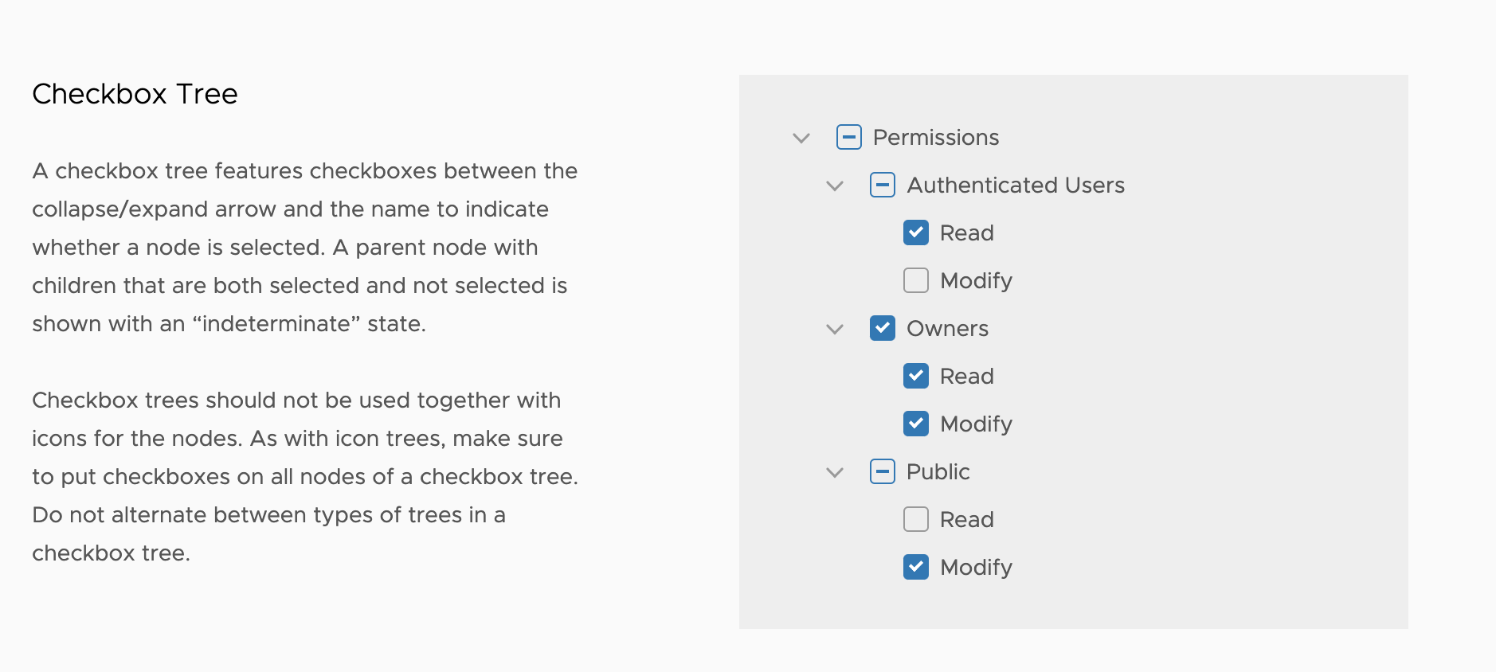Select the Public tree label
The height and width of the screenshot is (672, 1496).
938,471
